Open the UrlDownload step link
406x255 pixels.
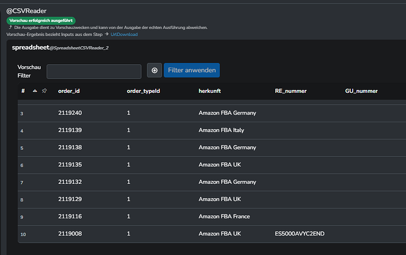[124, 35]
